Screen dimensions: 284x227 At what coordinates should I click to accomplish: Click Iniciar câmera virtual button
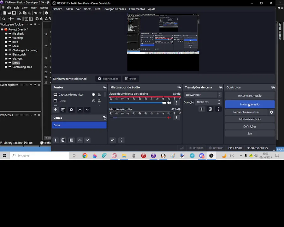tap(246, 112)
